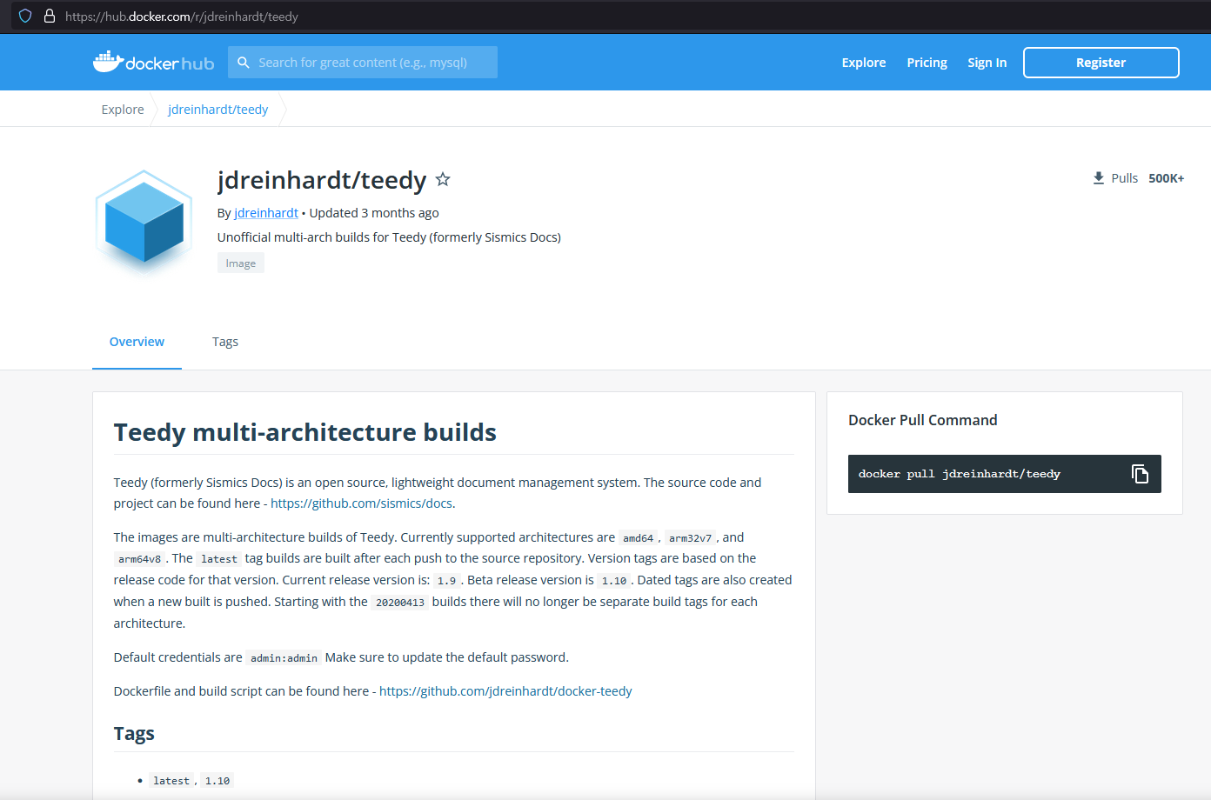Click the Tags section heading
The width and height of the screenshot is (1211, 800).
click(x=134, y=733)
